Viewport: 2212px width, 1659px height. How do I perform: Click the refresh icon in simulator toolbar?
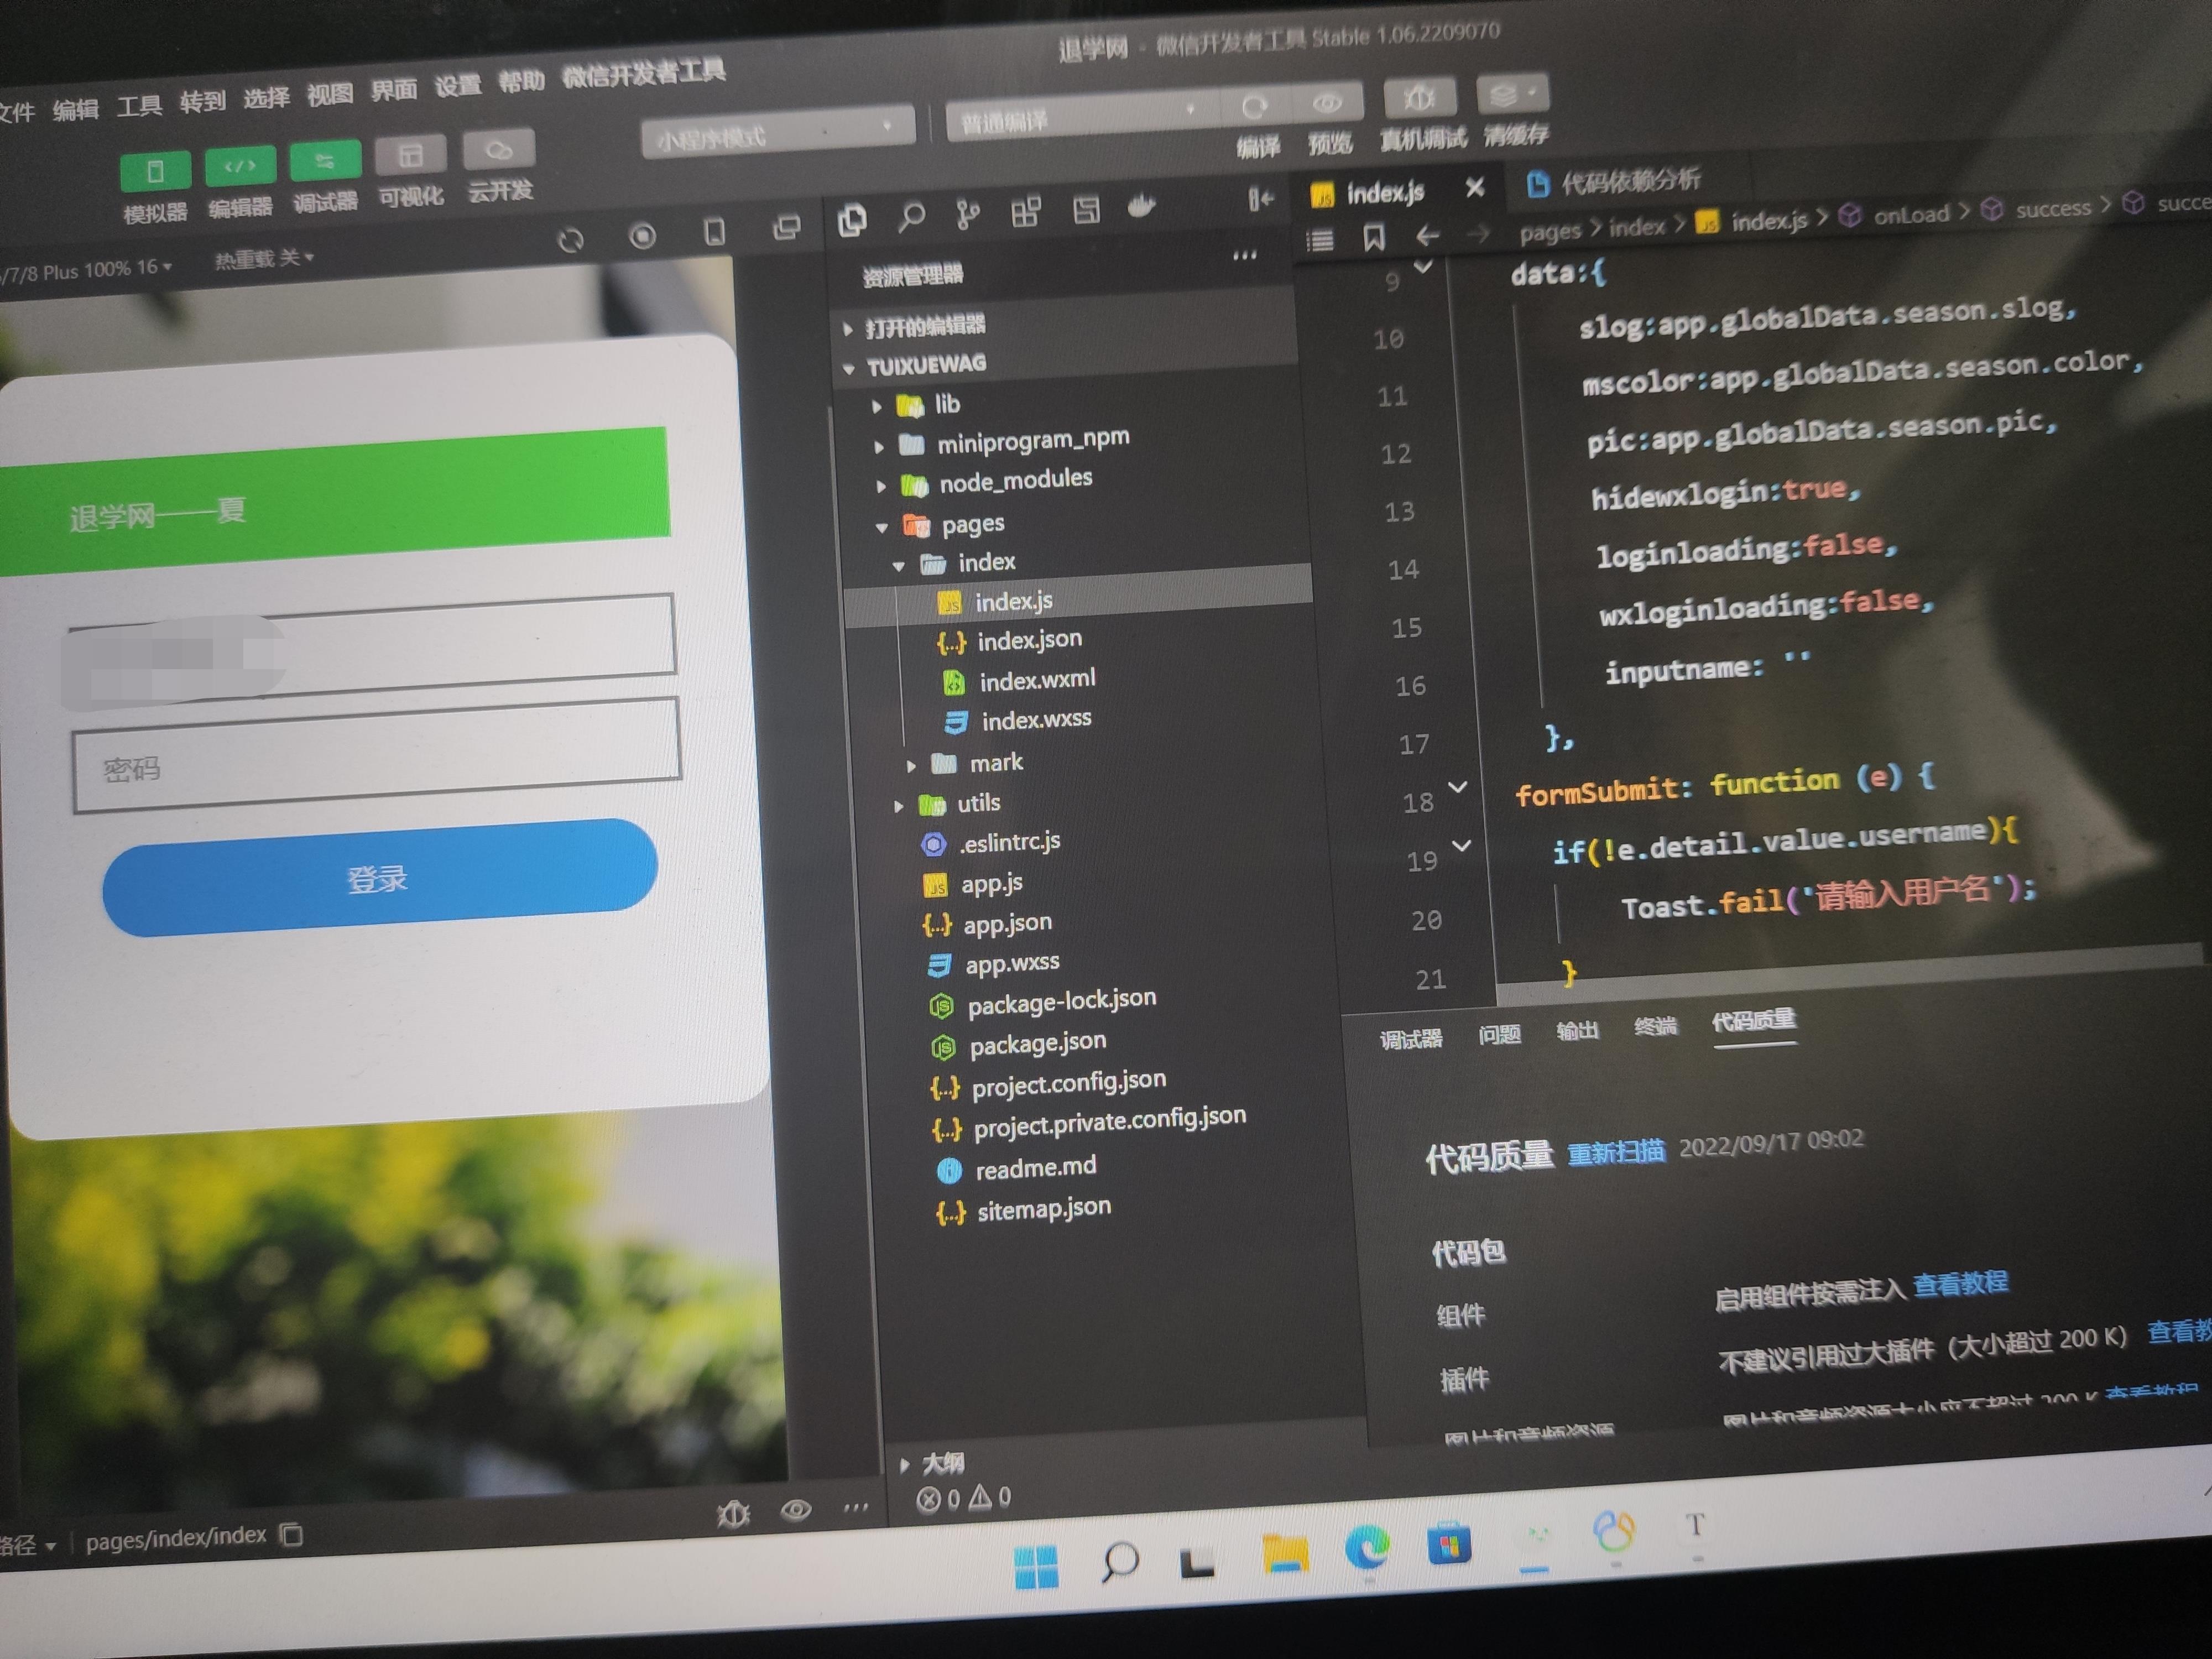(x=571, y=241)
